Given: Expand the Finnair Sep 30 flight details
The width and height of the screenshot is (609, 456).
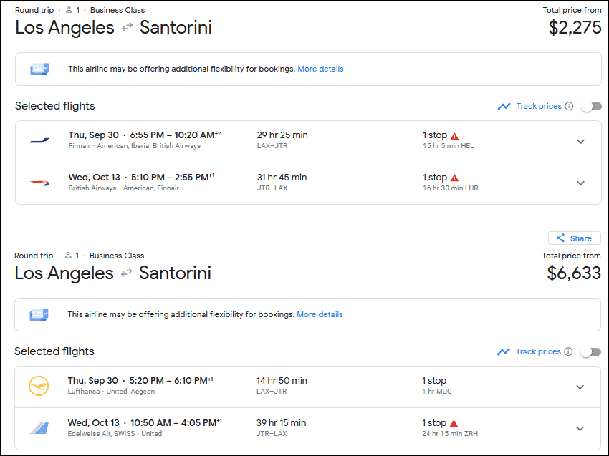Looking at the screenshot, I should coord(580,142).
